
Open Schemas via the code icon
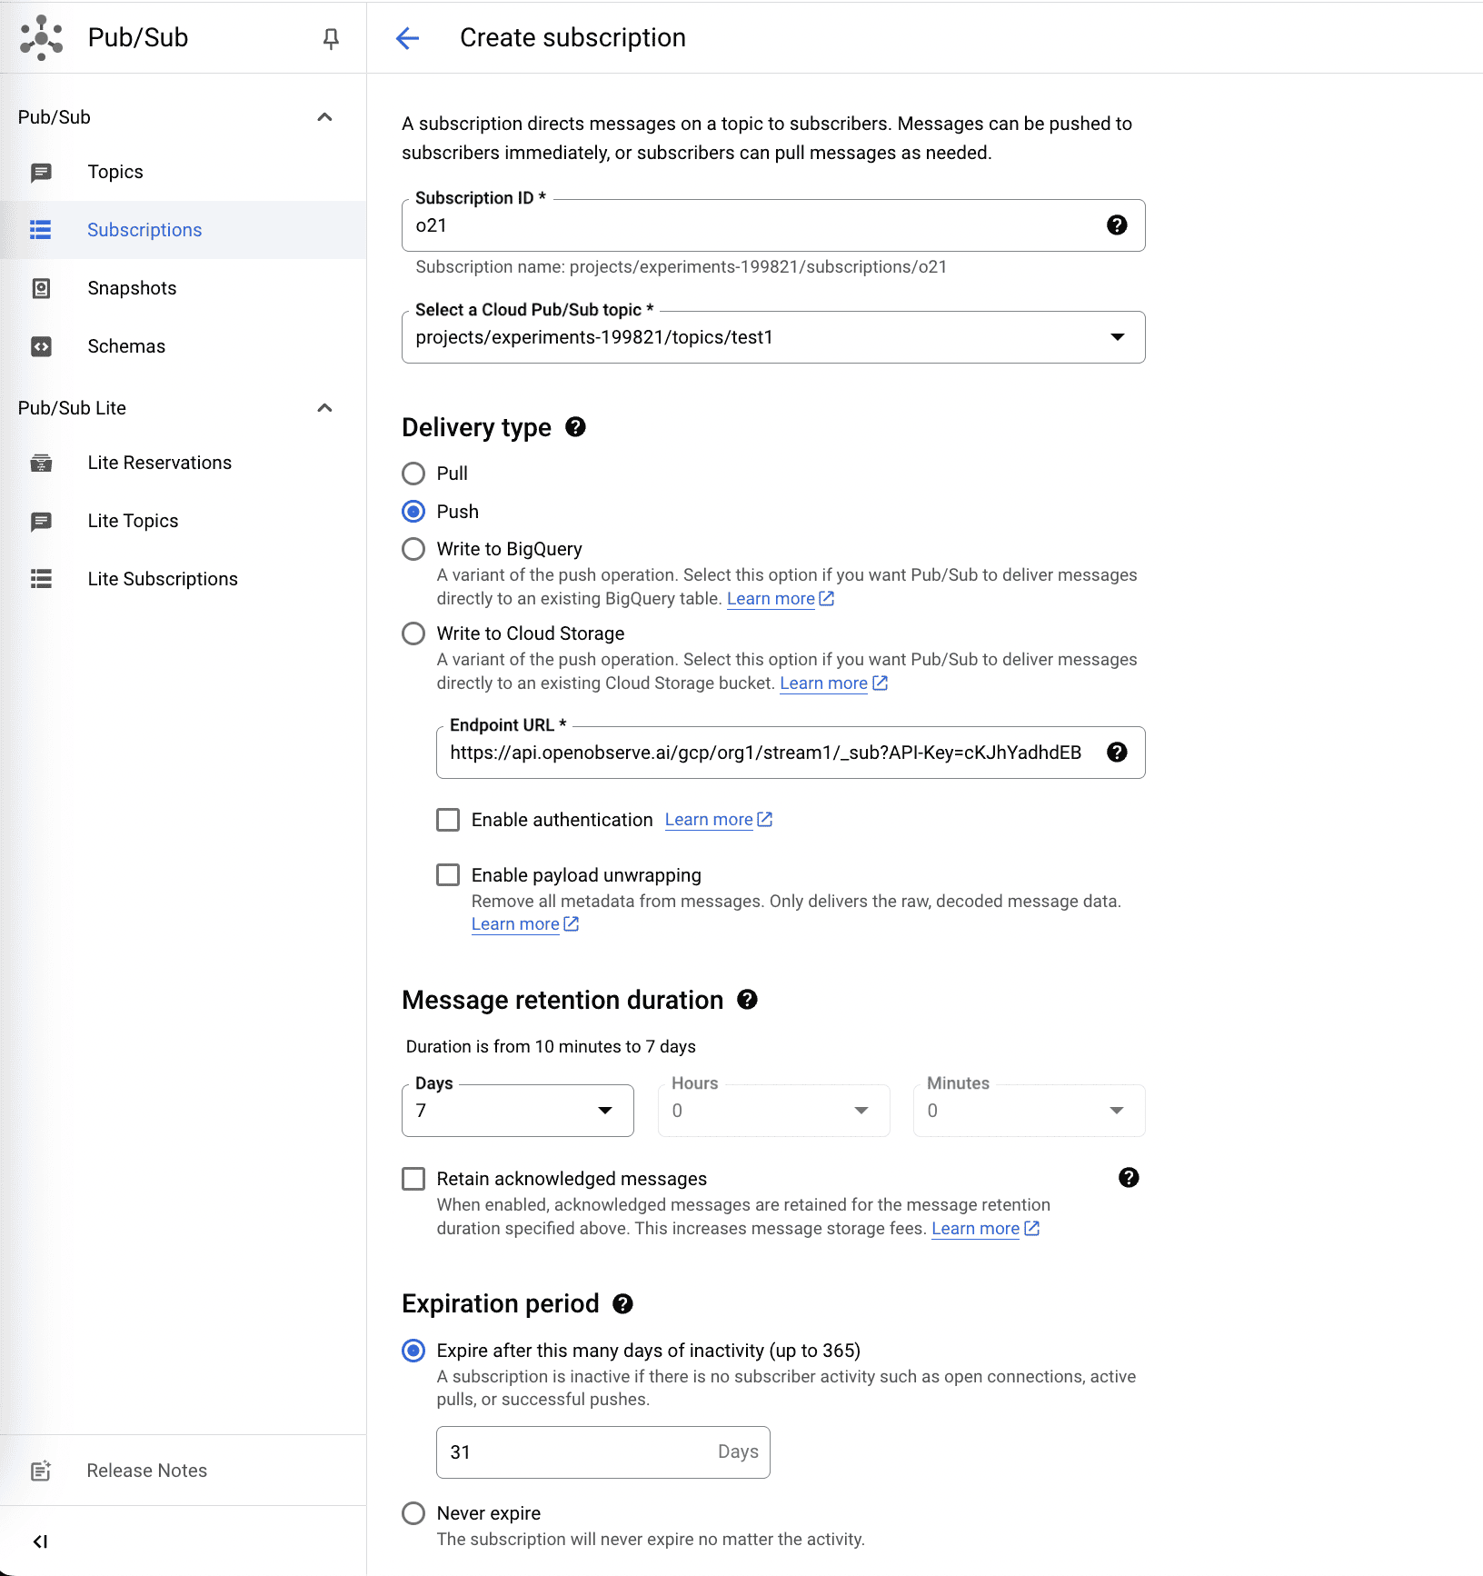[42, 345]
